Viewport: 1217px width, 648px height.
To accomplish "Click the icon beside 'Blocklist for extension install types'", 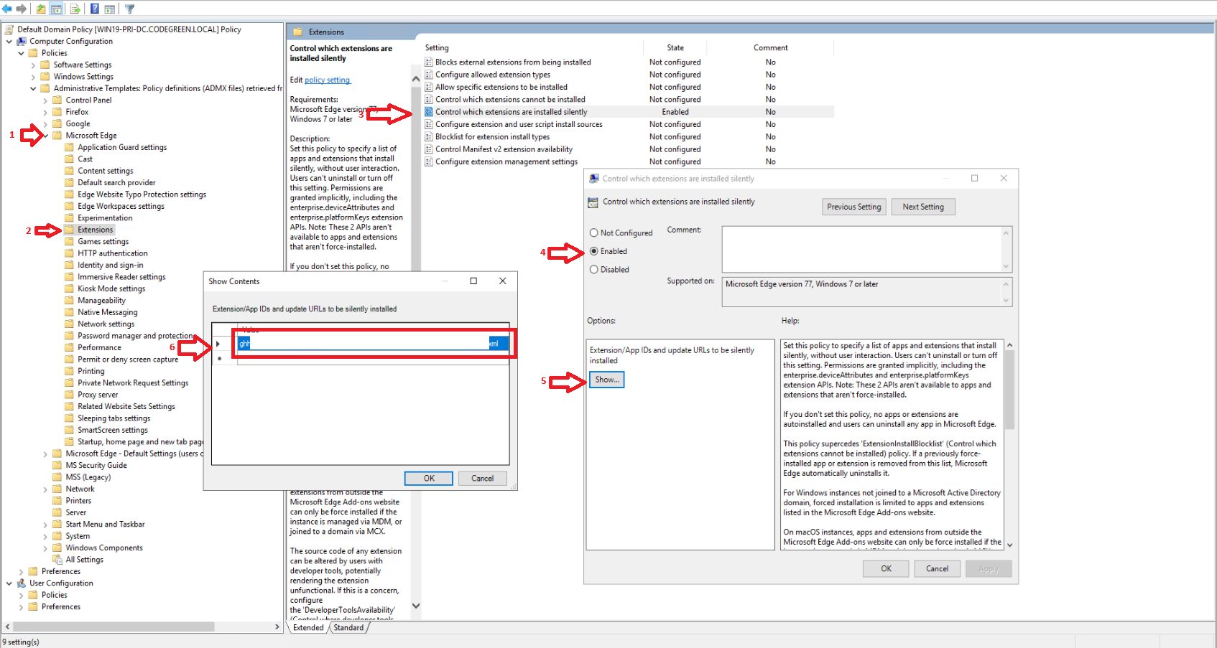I will (x=429, y=137).
